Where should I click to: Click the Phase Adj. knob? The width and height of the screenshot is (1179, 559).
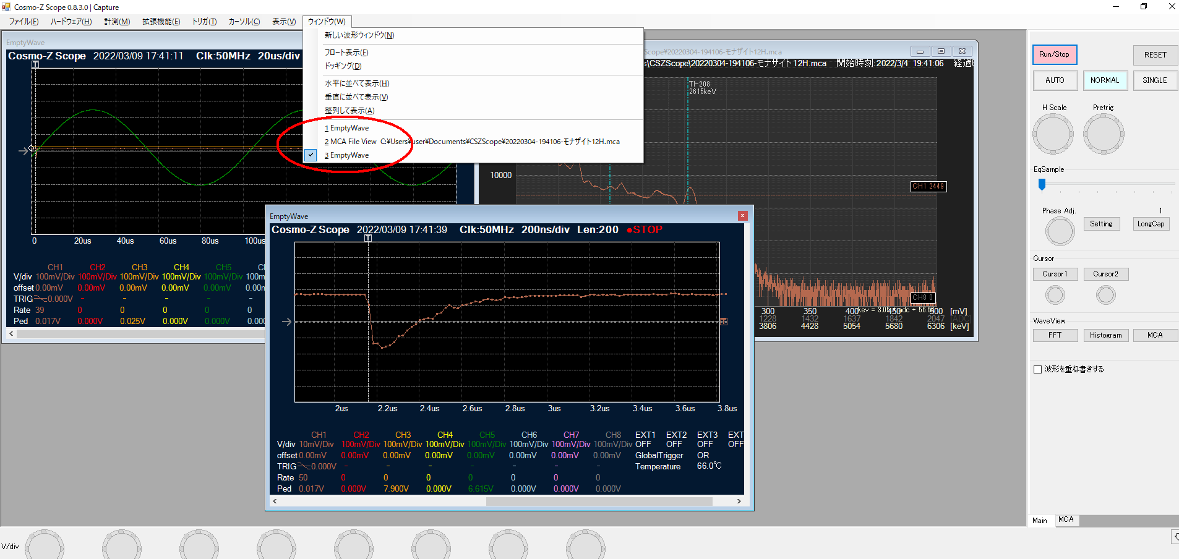(x=1060, y=231)
